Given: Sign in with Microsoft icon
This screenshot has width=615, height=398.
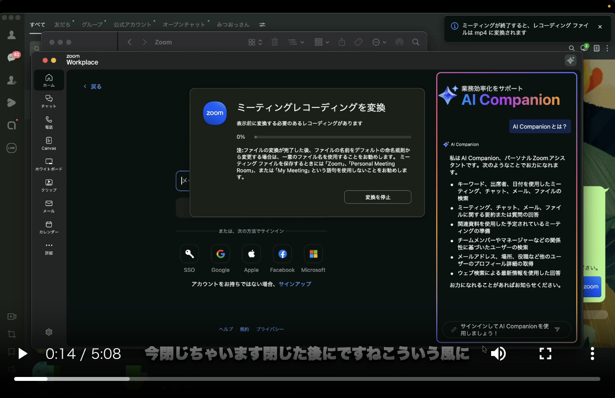Looking at the screenshot, I should pyautogui.click(x=313, y=254).
